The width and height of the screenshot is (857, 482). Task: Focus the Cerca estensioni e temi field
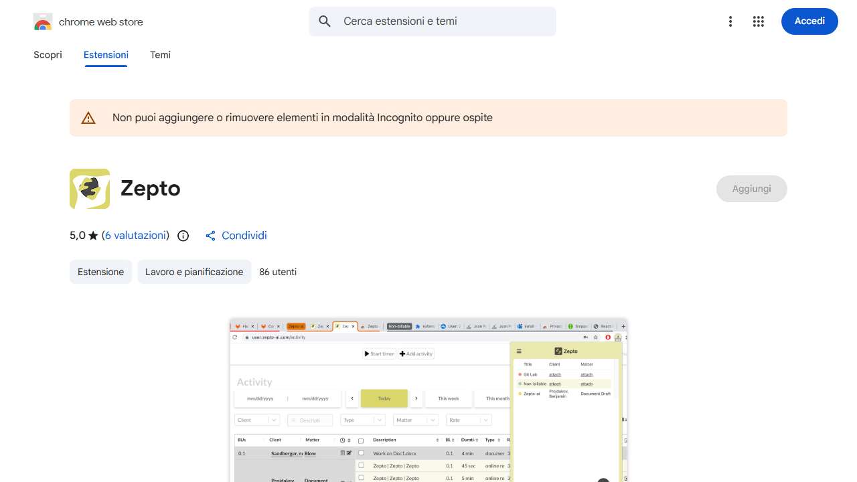tap(442, 21)
